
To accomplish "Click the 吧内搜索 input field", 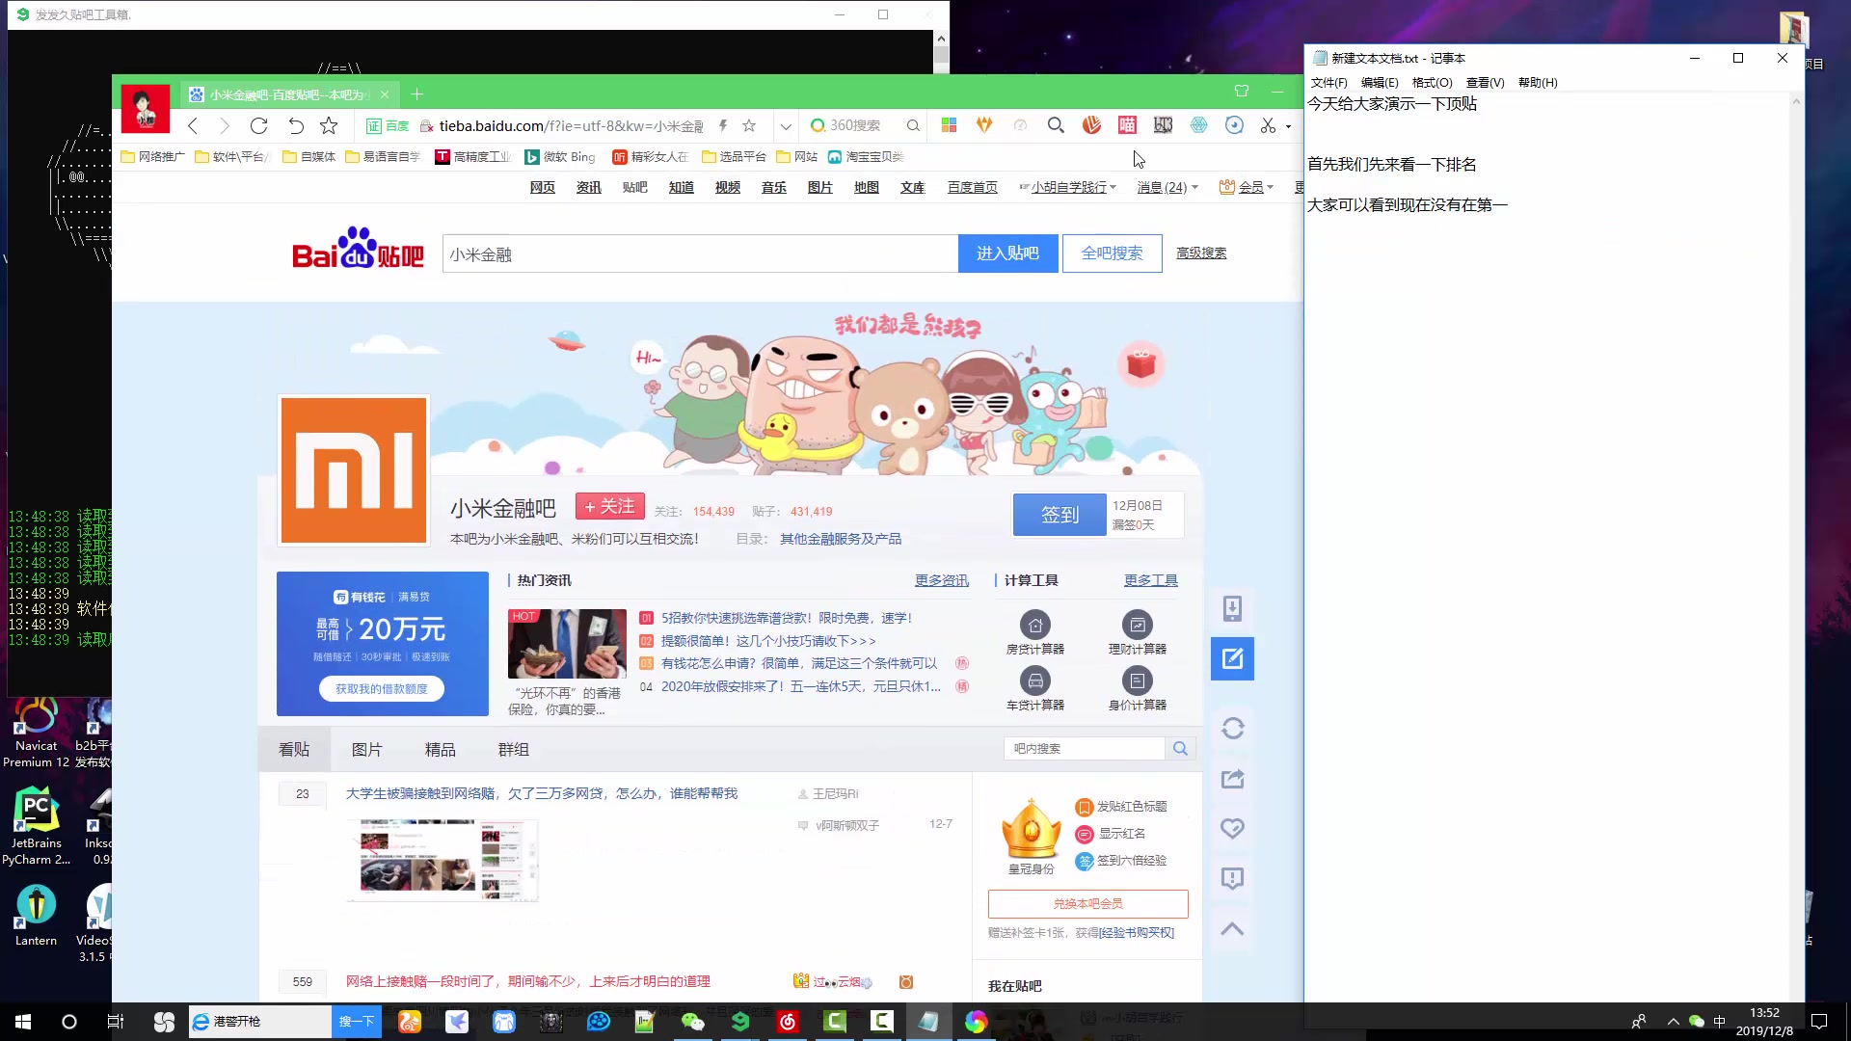I will coord(1085,749).
